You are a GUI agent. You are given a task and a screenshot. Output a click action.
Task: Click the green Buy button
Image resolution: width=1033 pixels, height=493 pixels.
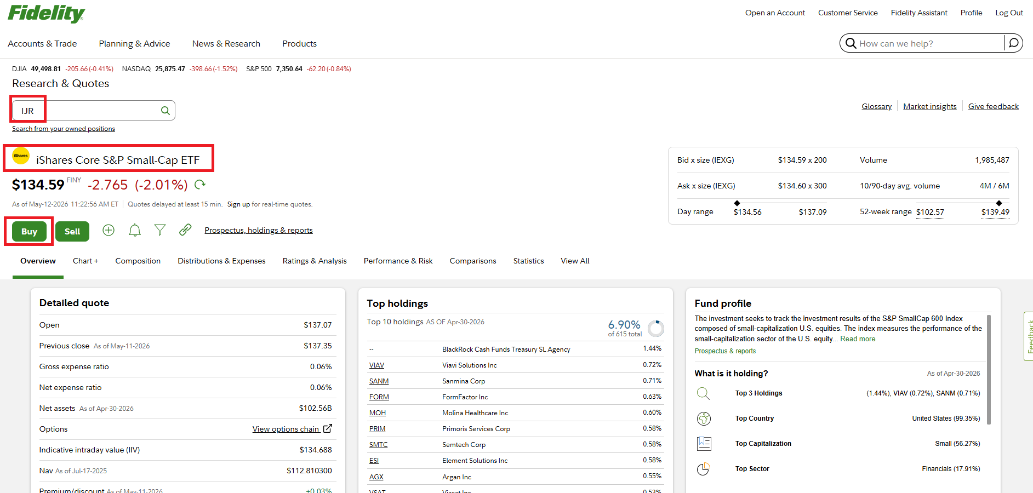(x=29, y=231)
